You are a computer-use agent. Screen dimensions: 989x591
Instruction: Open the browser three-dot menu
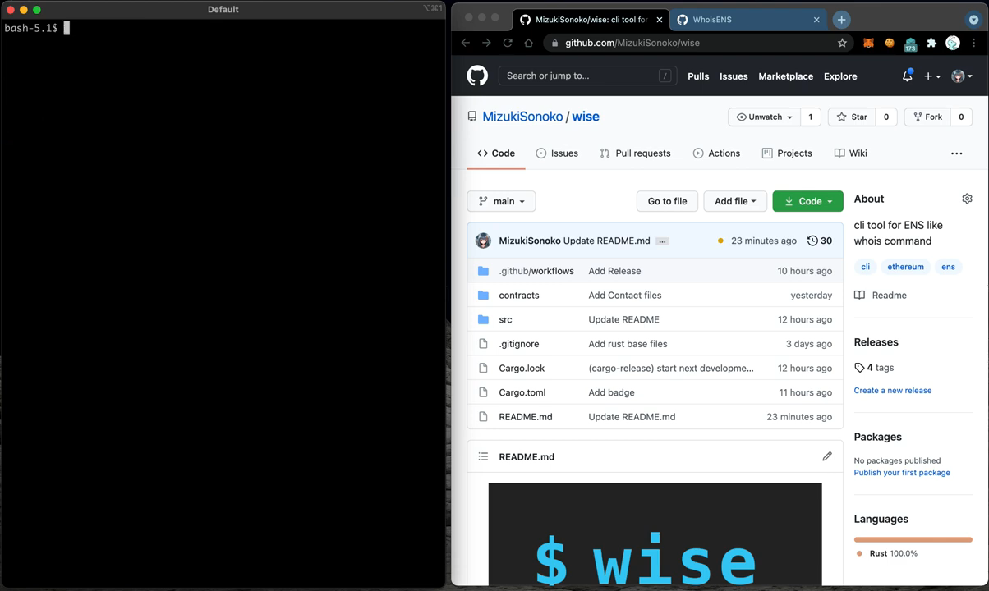pos(974,43)
